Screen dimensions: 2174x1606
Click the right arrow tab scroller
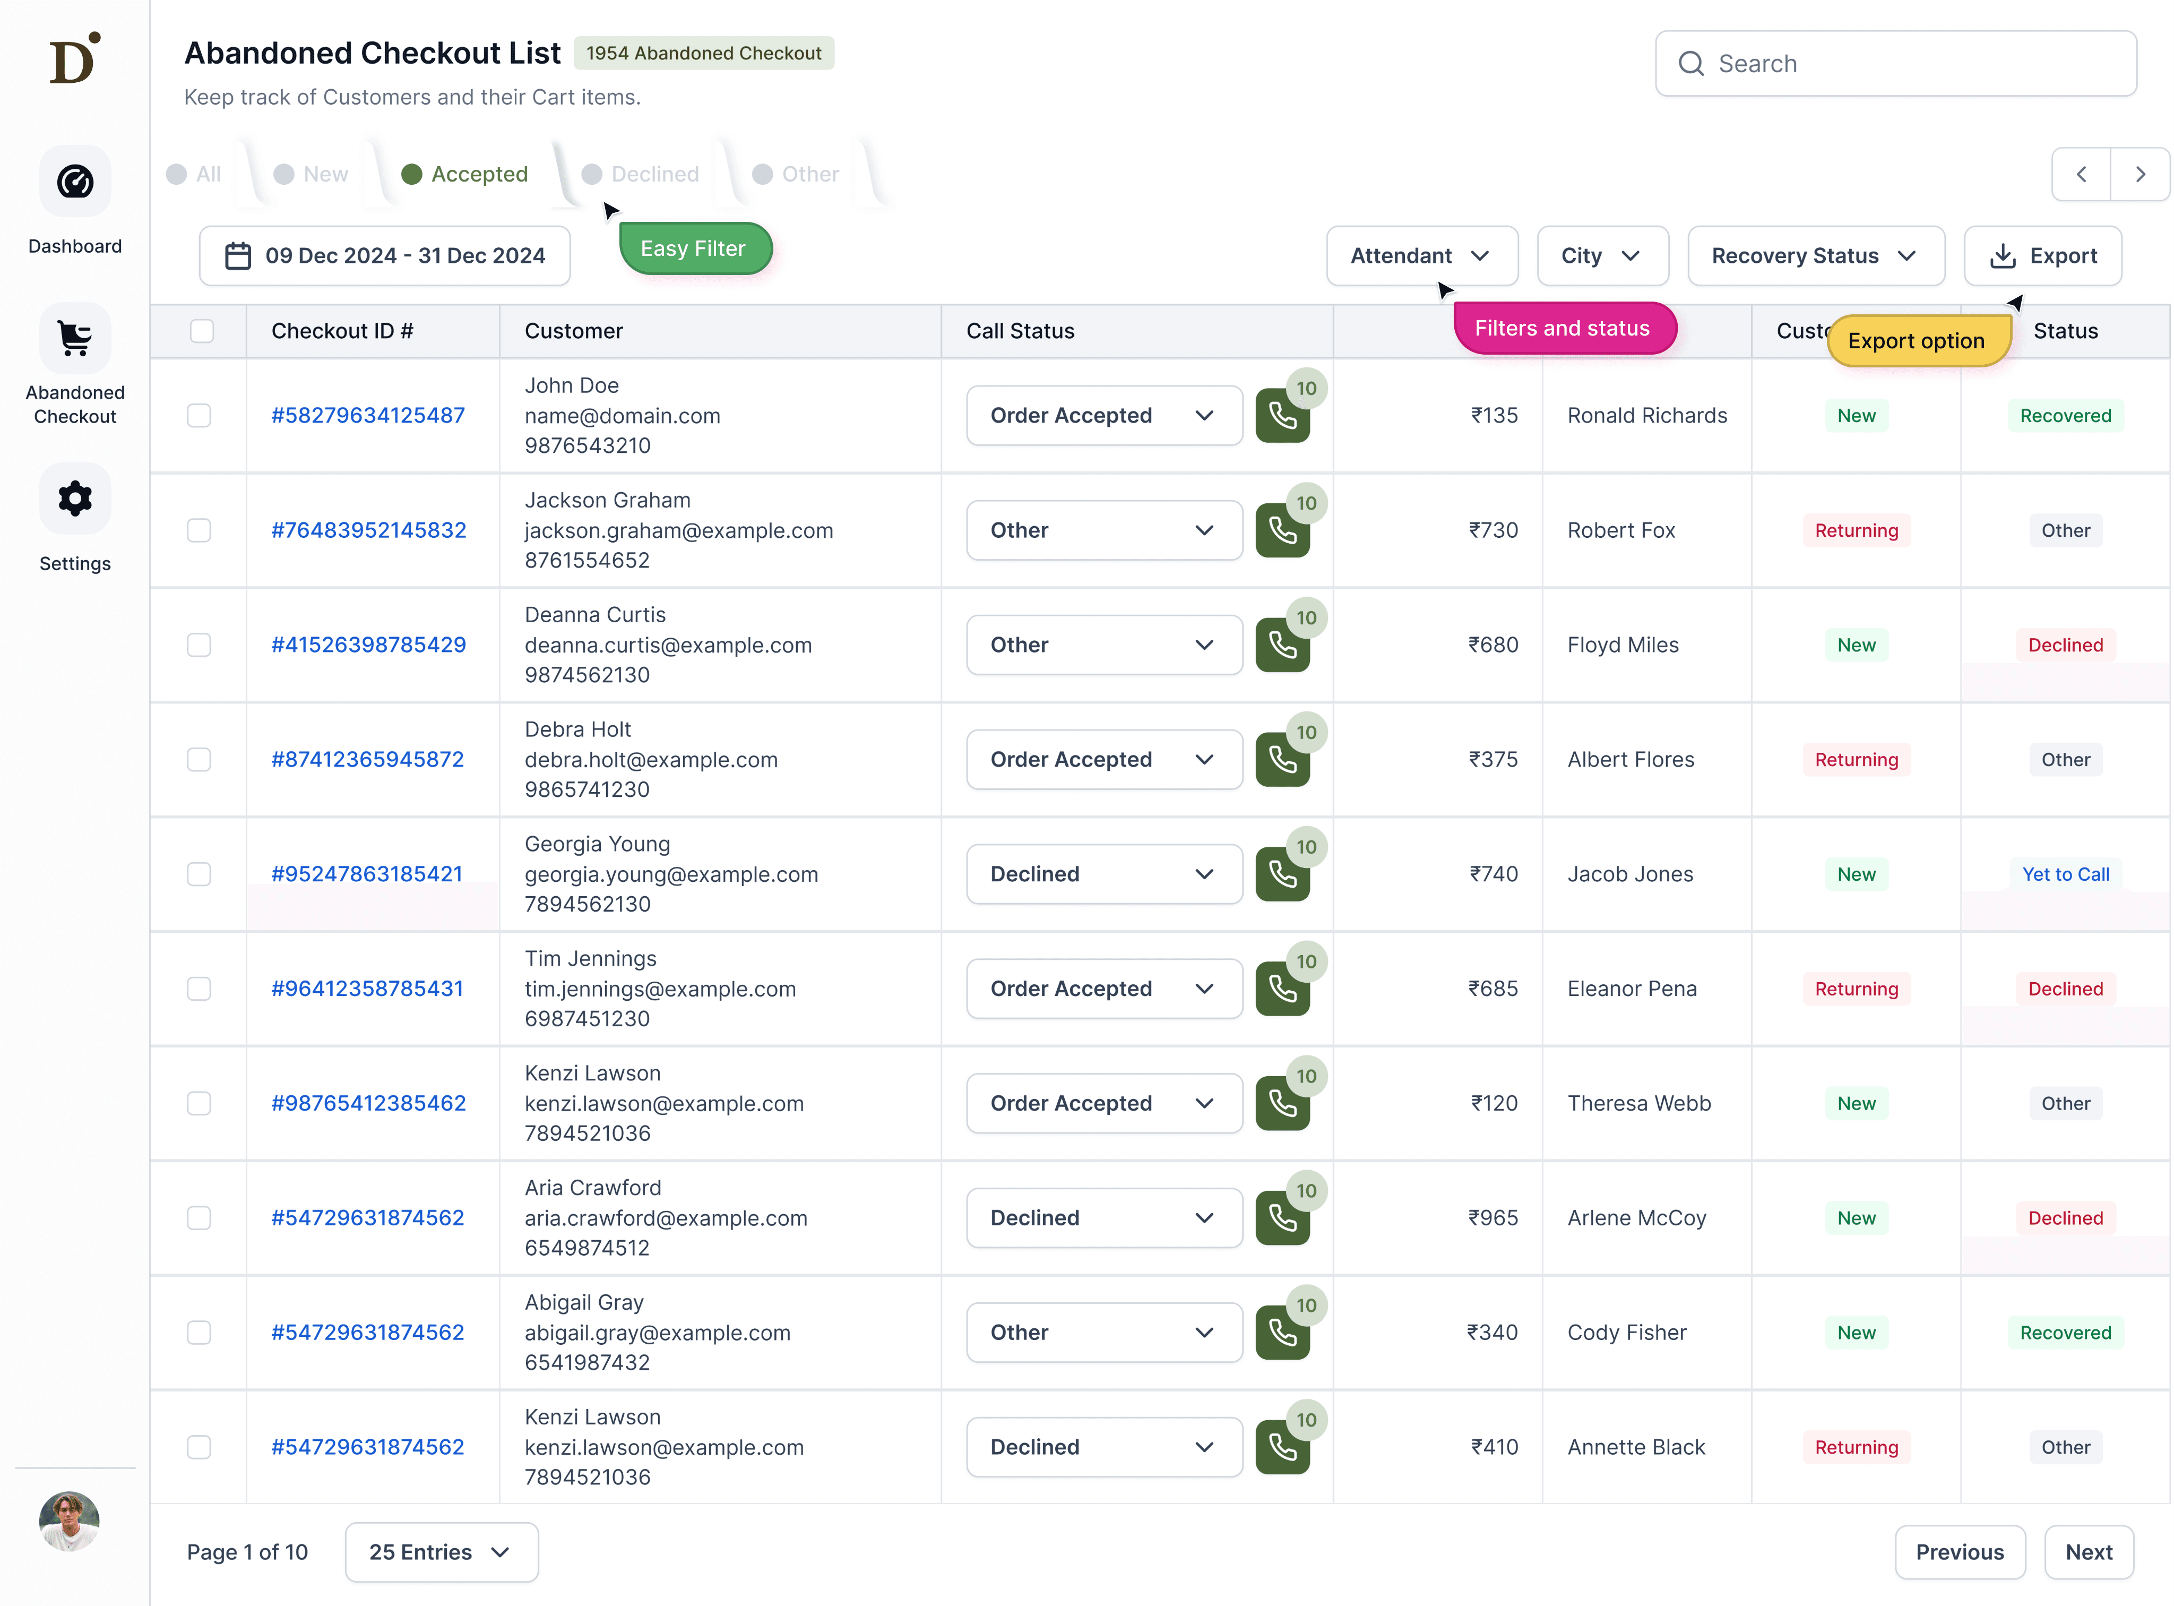click(2139, 174)
